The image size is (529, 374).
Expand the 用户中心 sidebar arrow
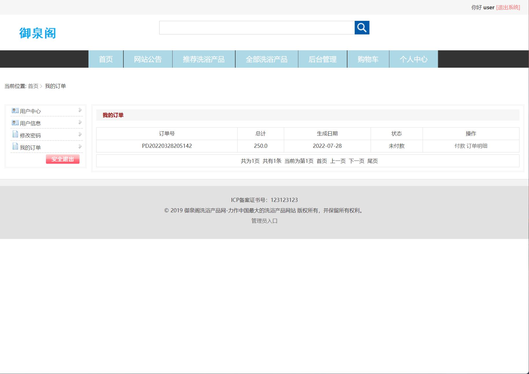(80, 110)
